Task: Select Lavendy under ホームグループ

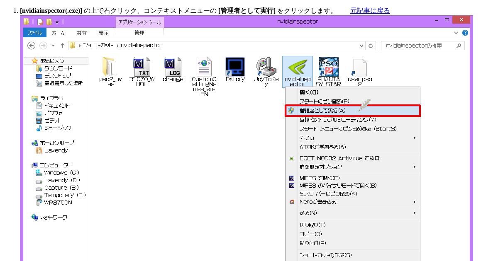Action: (x=56, y=150)
